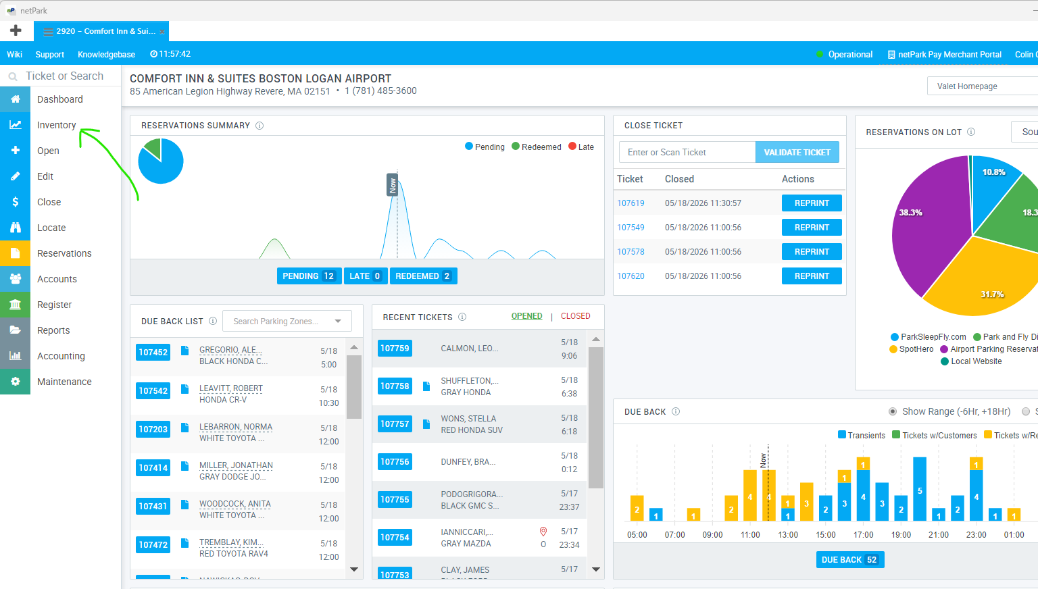Open Accounting via the bar-chart icon
The height and width of the screenshot is (589, 1038).
point(15,356)
